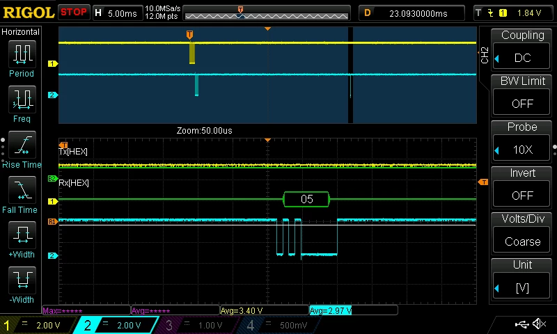Screen dimensions: 557x334
Task: Click the 12.0M pts memory depth readout
Action: [x=162, y=16]
